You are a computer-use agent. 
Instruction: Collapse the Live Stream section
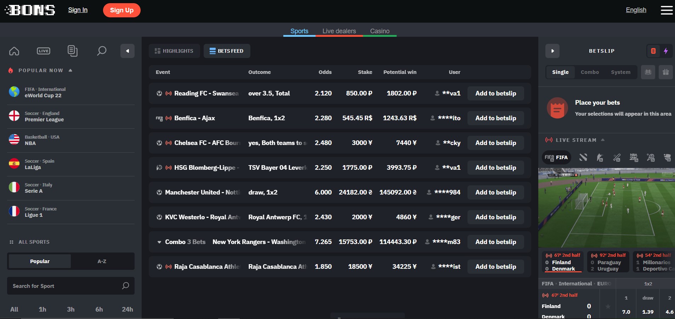coord(603,140)
